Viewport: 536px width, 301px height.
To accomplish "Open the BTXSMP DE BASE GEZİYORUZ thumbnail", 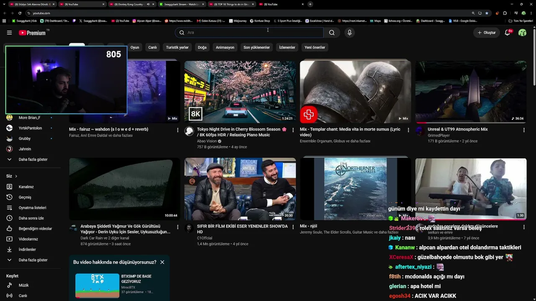I will 97,286.
